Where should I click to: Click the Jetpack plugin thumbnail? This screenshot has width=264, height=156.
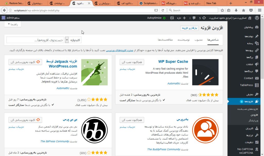[94, 72]
